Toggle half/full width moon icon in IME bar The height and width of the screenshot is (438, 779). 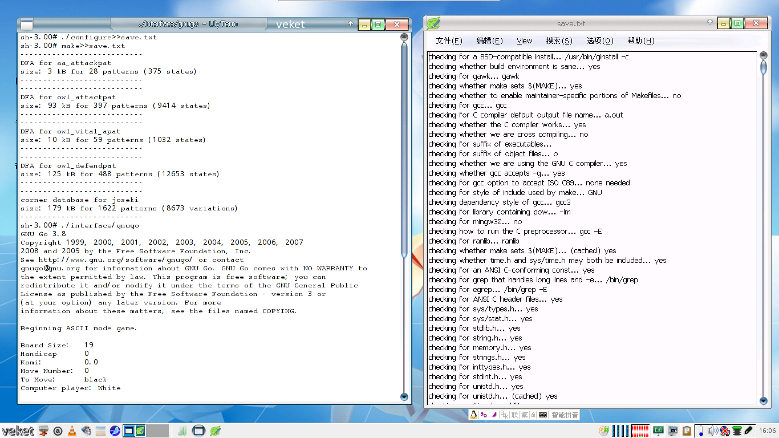coord(494,415)
